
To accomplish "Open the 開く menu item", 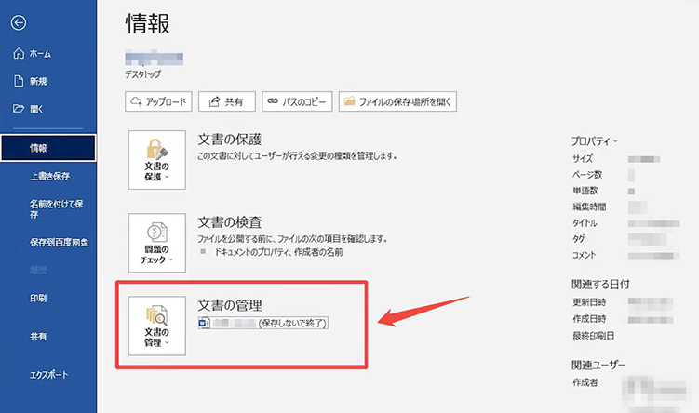I will [x=28, y=109].
